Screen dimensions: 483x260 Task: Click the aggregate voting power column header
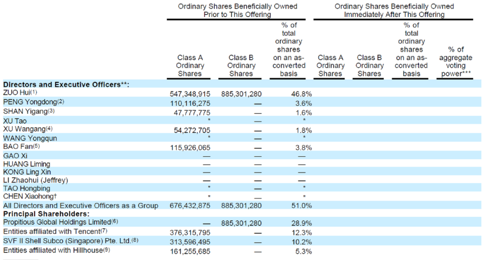tap(456, 62)
